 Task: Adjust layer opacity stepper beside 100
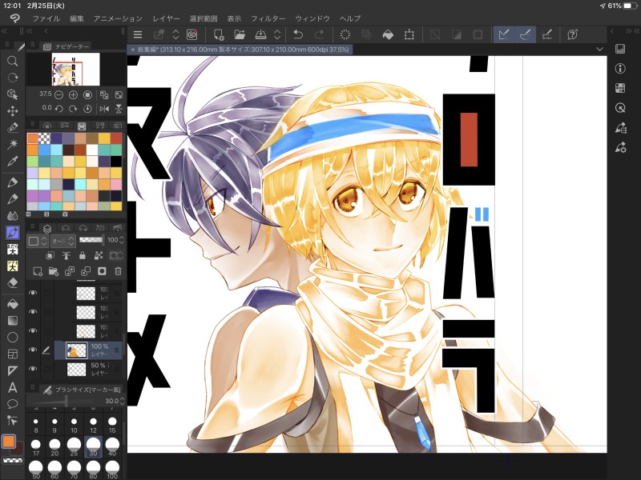pos(122,241)
